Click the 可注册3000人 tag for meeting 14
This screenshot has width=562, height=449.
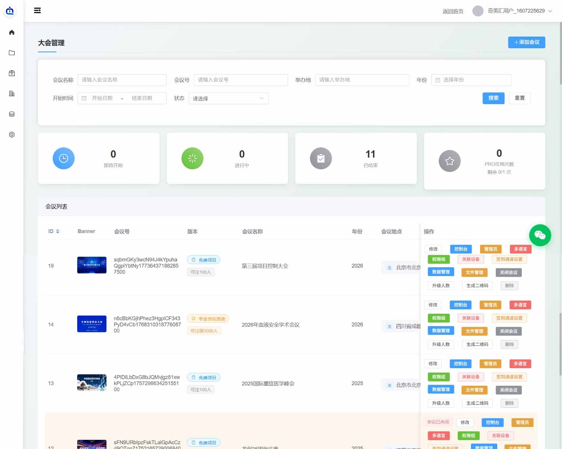click(x=204, y=331)
